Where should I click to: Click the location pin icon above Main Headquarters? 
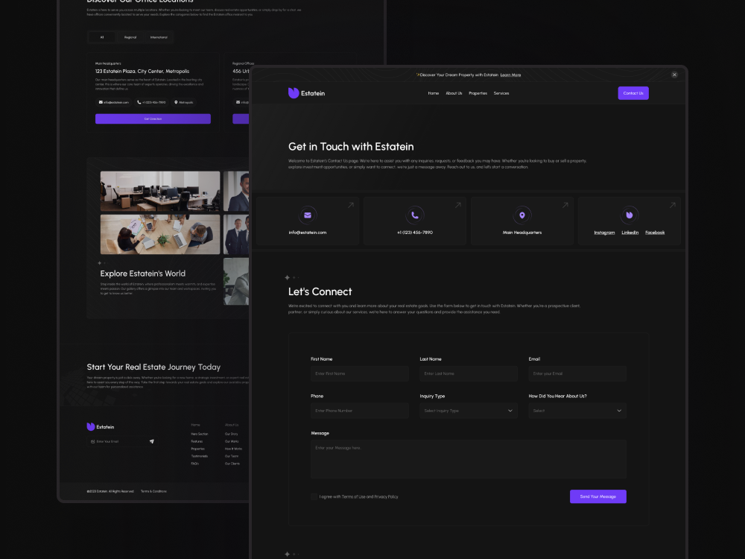point(522,215)
